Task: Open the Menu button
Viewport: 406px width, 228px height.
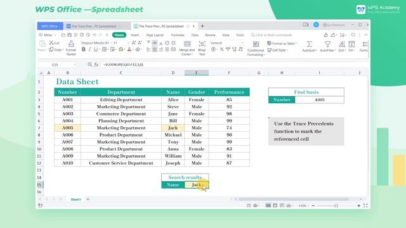Action: tap(48, 35)
